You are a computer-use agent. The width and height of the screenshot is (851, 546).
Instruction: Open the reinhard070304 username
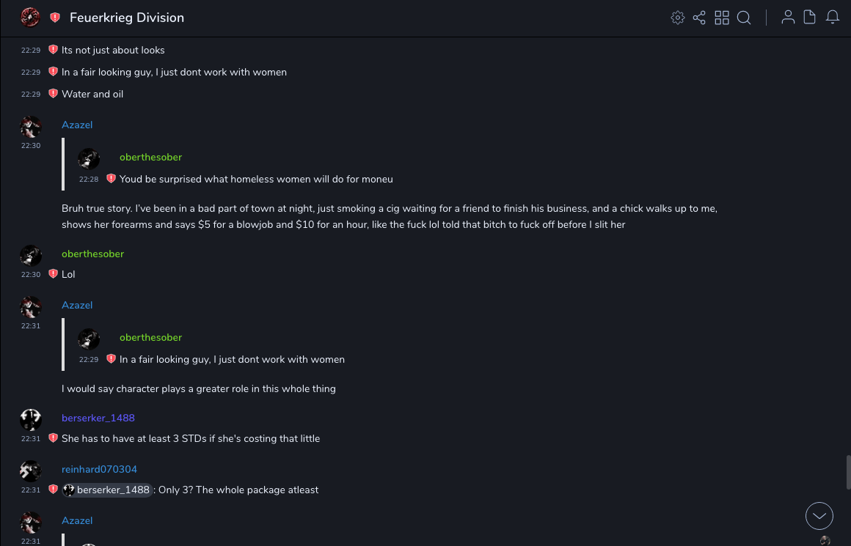[99, 470]
